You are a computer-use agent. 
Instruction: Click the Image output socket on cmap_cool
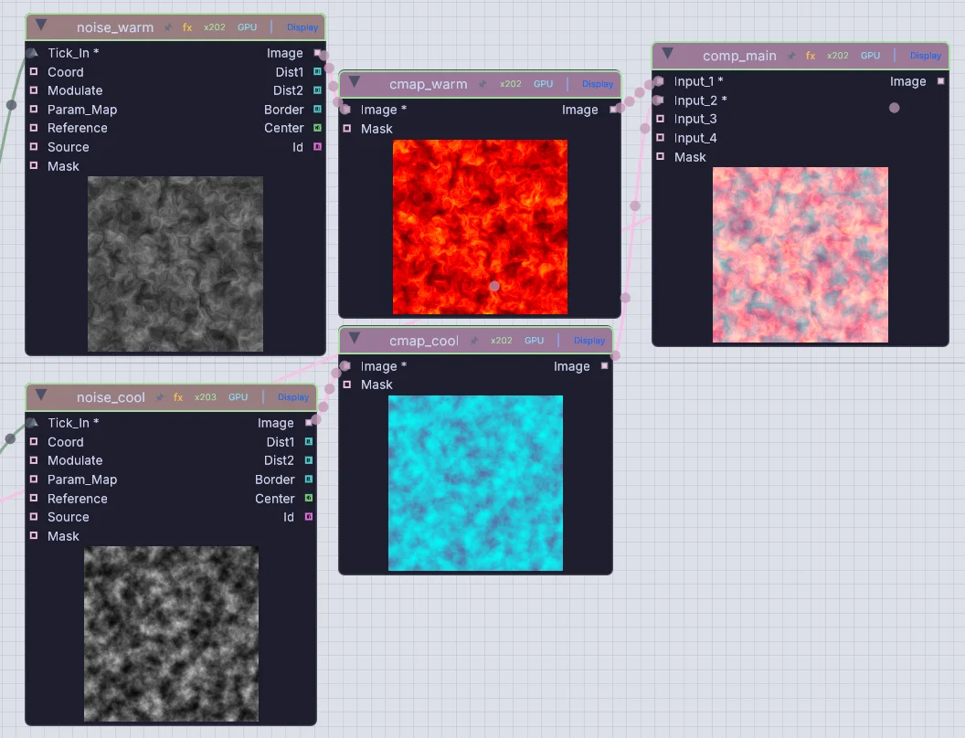[x=604, y=366]
